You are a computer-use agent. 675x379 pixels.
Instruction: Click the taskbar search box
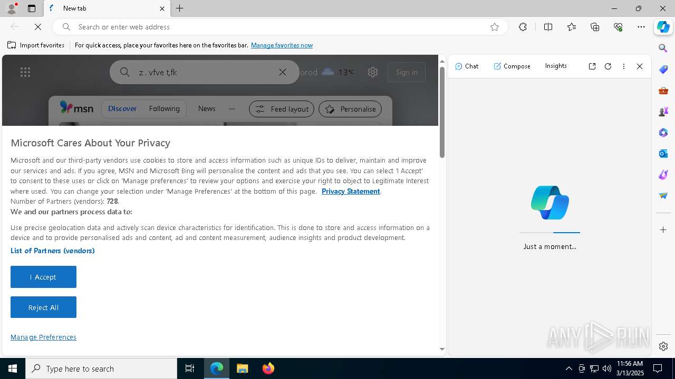pos(101,368)
